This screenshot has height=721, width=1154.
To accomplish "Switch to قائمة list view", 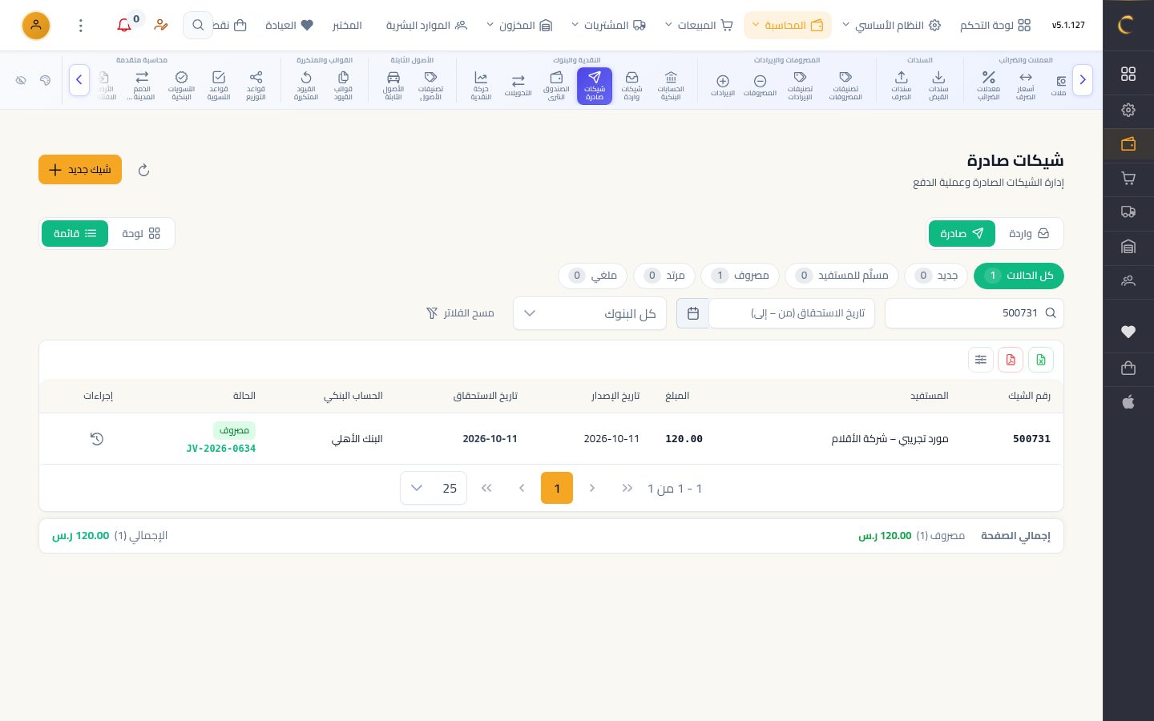I will pos(75,233).
